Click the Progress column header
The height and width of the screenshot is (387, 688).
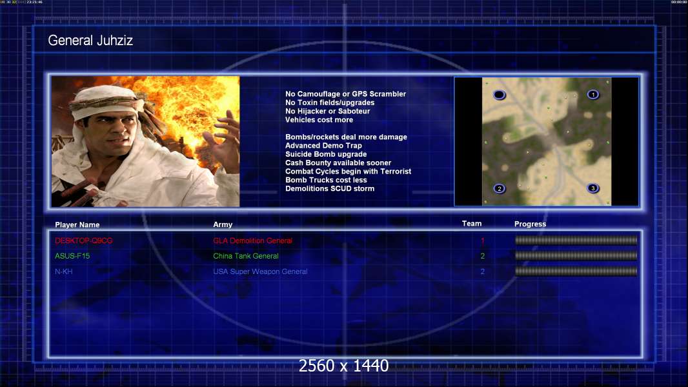click(530, 224)
